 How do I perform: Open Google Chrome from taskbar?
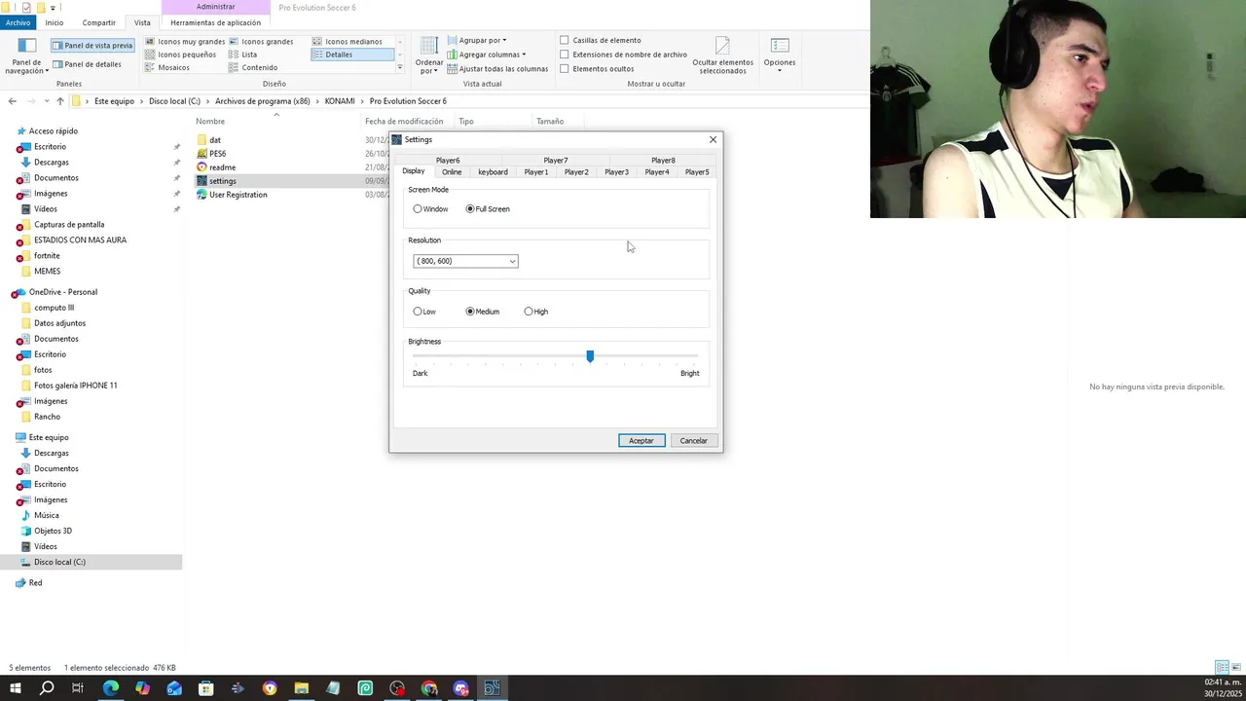(x=429, y=688)
